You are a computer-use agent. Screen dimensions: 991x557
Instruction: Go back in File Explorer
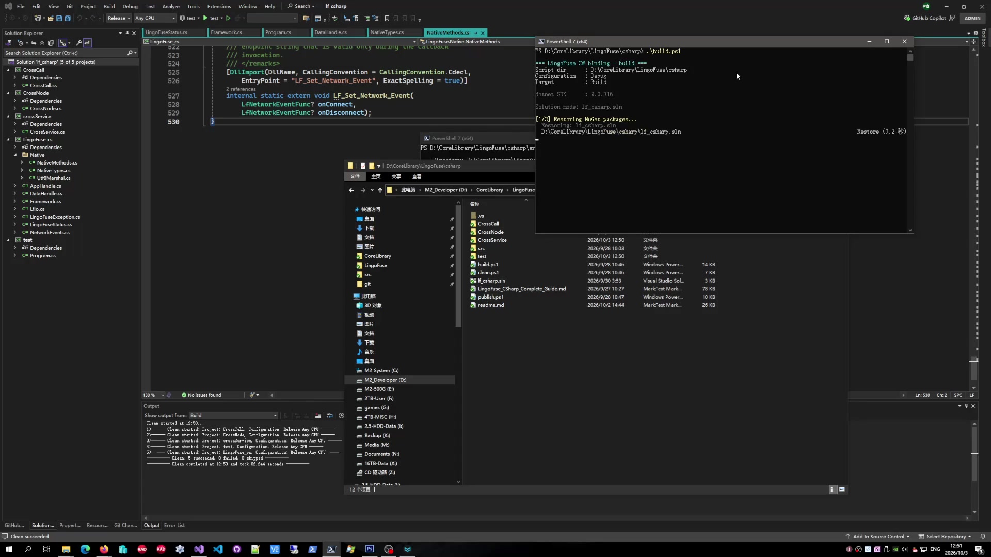click(351, 190)
